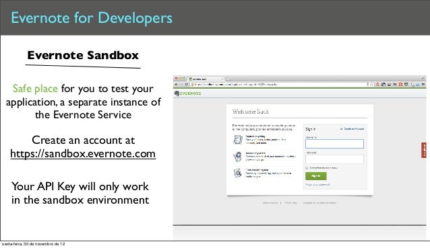Click the magnifier illustration beside Find everything fast
The height and width of the screenshot is (248, 430).
pyautogui.click(x=237, y=173)
